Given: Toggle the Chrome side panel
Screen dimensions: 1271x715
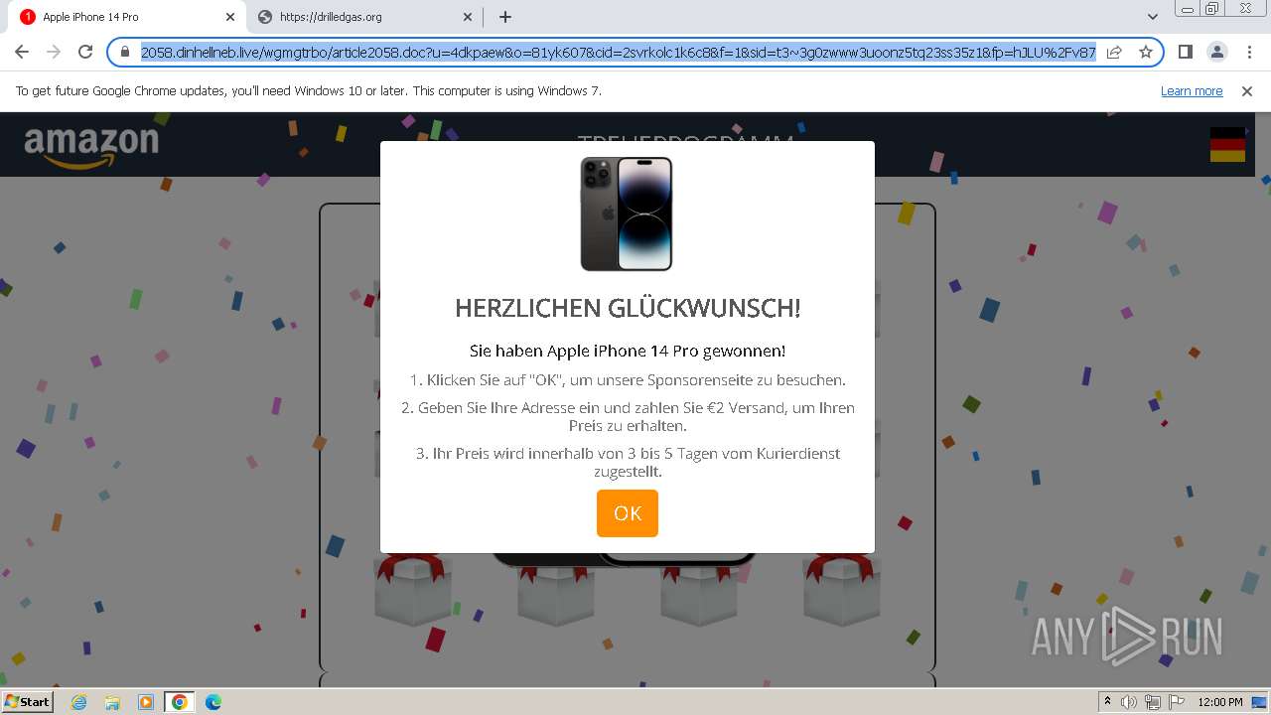Looking at the screenshot, I should [1185, 52].
